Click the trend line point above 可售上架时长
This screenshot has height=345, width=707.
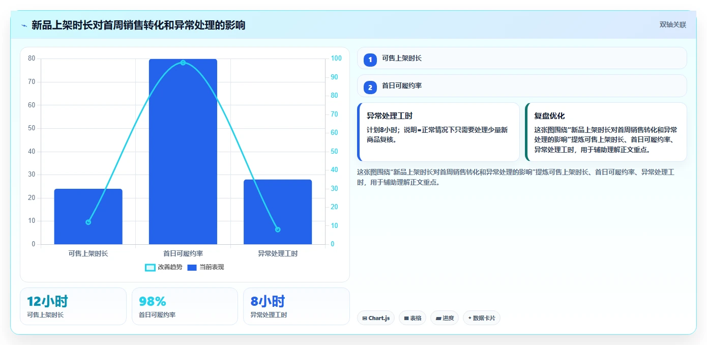click(89, 222)
